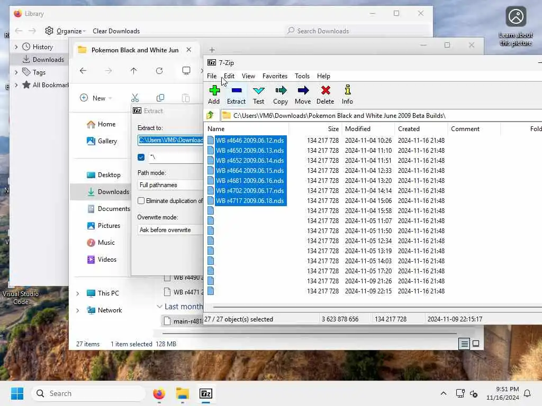Uncheck the subfolder checkbox in Extract dialog
This screenshot has width=542, height=406.
pos(141,157)
